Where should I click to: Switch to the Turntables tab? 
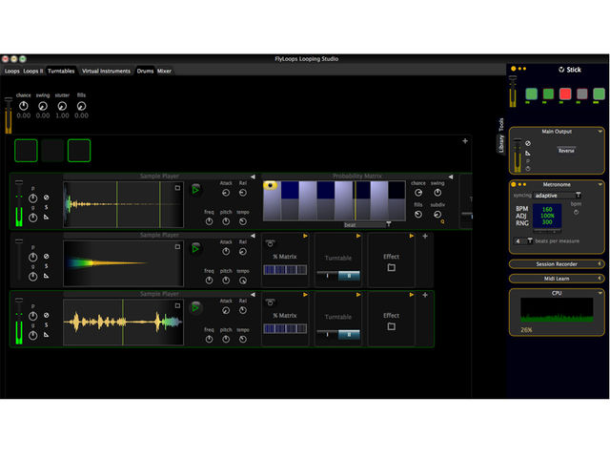61,71
